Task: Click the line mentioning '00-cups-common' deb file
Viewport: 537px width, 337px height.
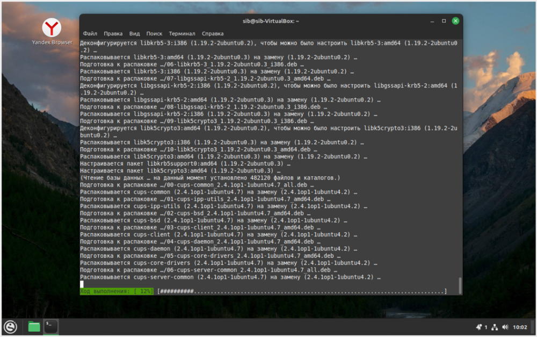Action: pyautogui.click(x=197, y=185)
